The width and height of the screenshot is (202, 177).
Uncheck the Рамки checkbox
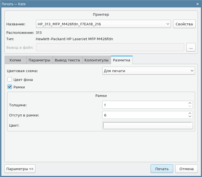(10, 87)
